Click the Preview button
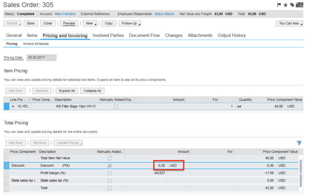 coord(69,23)
